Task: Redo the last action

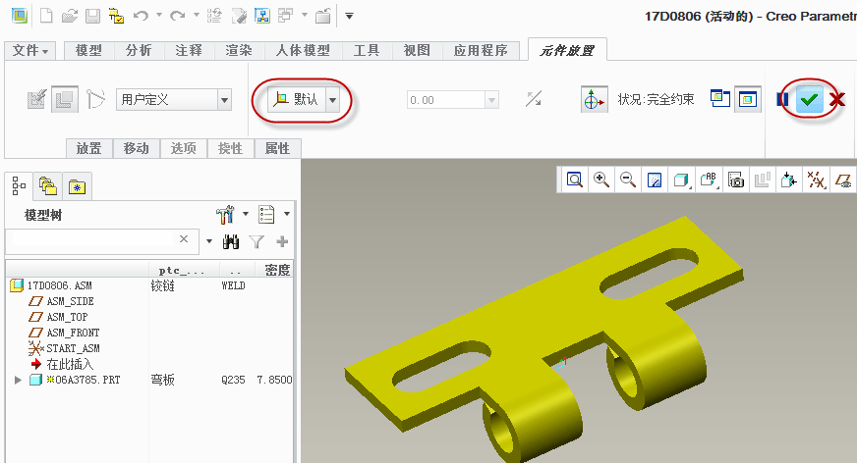Action: pos(177,16)
